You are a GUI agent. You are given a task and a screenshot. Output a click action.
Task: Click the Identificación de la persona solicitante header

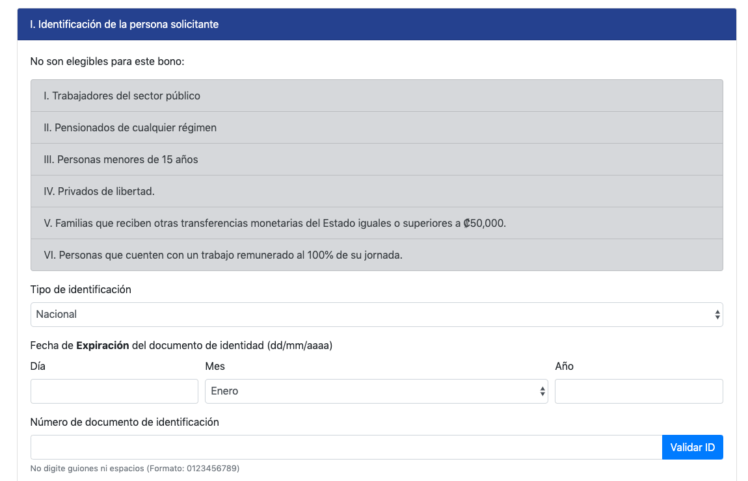(124, 25)
